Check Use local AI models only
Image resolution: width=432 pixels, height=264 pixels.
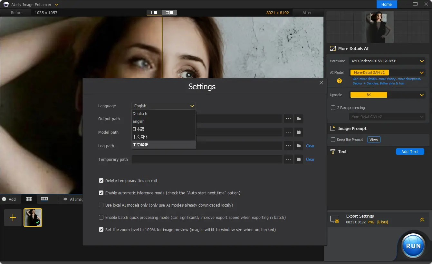pyautogui.click(x=101, y=205)
